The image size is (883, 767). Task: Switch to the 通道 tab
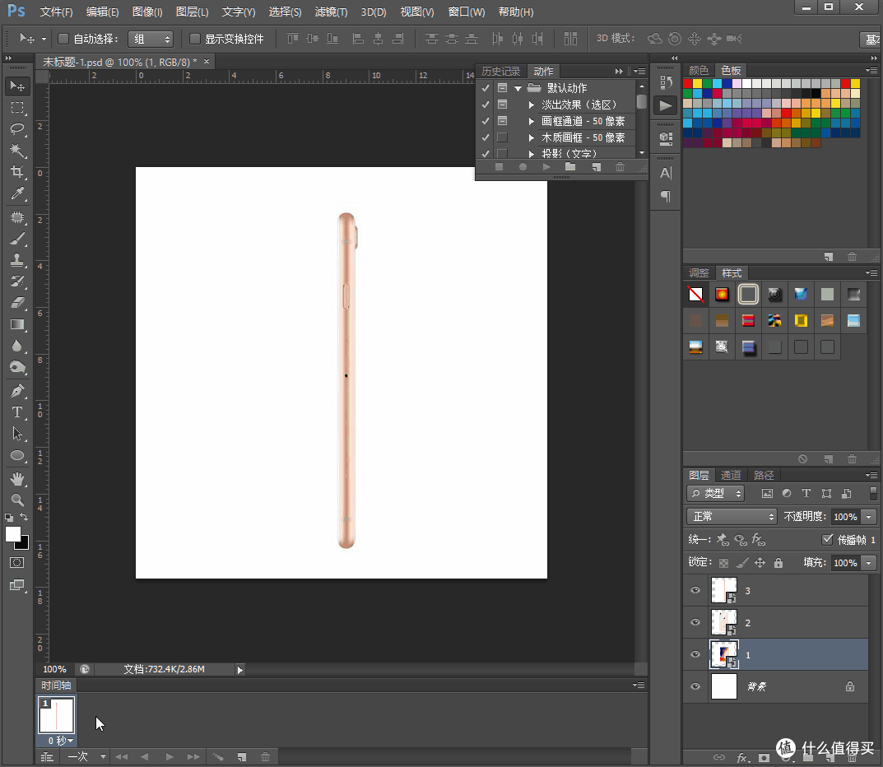[731, 476]
